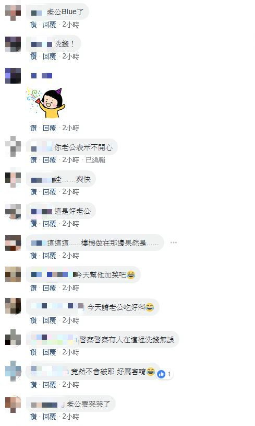Like the '警察警察有人在這裡洗錢' comment
The width and height of the screenshot is (255, 426).
point(33,352)
